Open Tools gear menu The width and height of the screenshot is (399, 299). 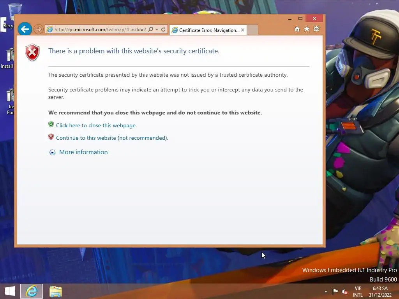tap(316, 29)
